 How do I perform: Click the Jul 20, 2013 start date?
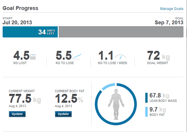17,23
